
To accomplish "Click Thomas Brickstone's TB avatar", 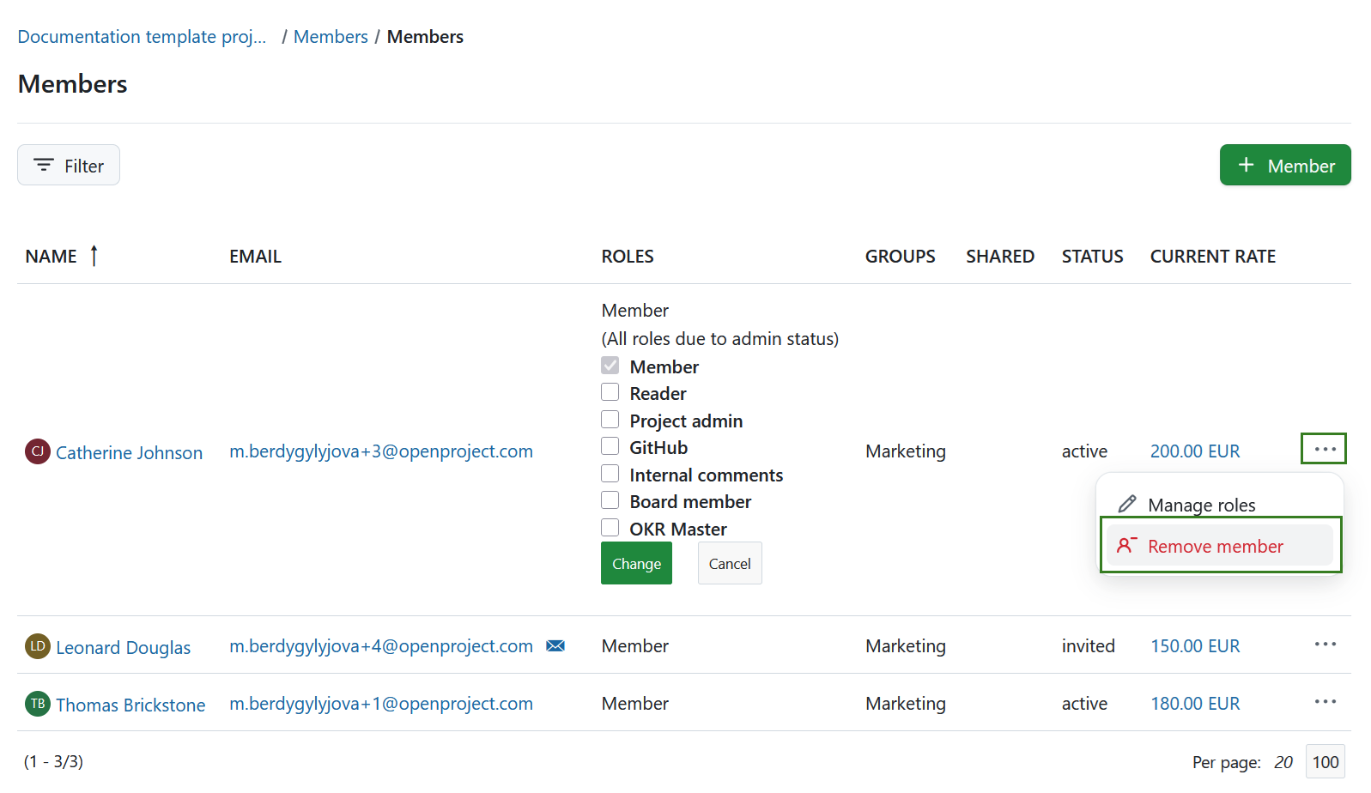I will point(38,704).
